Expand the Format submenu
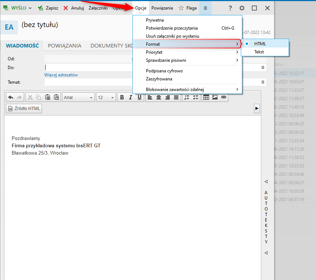Screen dimensions: 316x280 coord(188,44)
